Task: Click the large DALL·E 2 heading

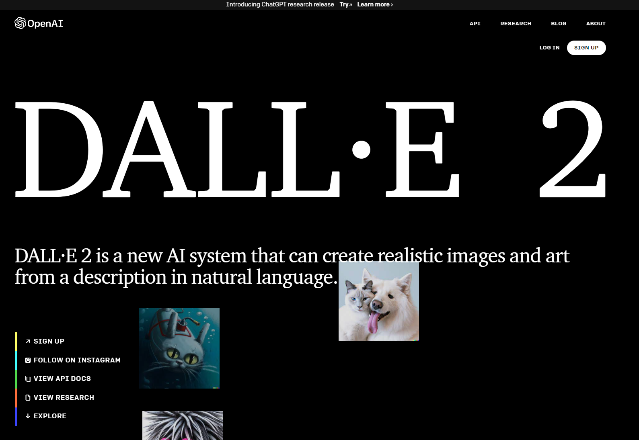Action: 310,149
